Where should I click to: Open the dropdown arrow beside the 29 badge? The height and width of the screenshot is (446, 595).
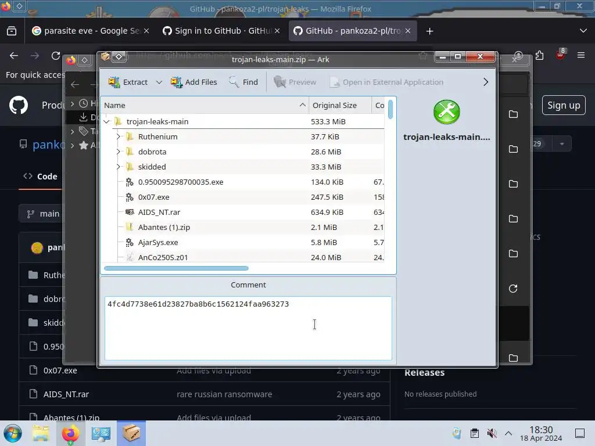tap(562, 144)
